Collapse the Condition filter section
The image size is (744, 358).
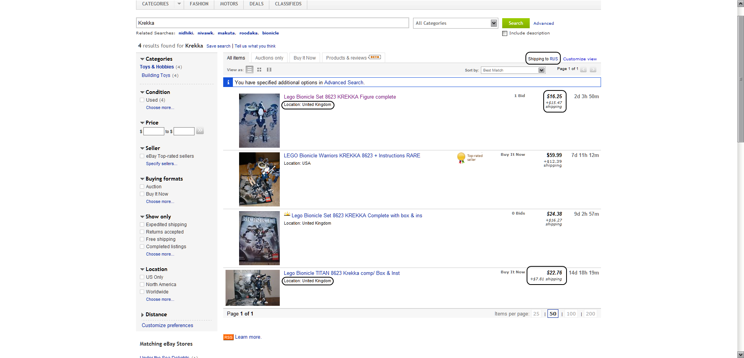142,92
